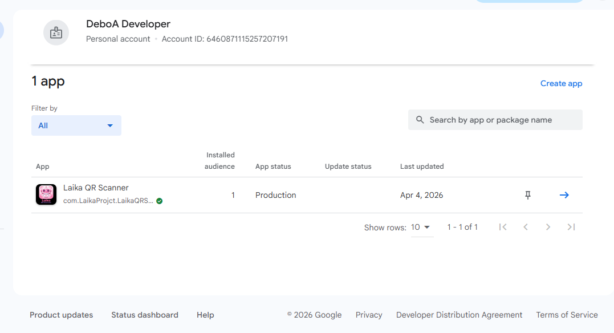Click the Personal account label

pyautogui.click(x=118, y=39)
